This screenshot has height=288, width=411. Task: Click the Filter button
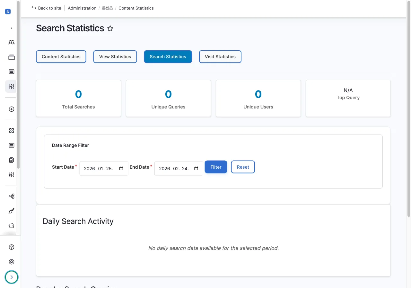[216, 167]
